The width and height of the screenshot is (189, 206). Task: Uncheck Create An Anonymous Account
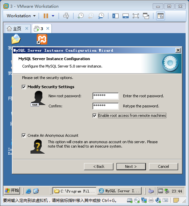click(x=24, y=135)
